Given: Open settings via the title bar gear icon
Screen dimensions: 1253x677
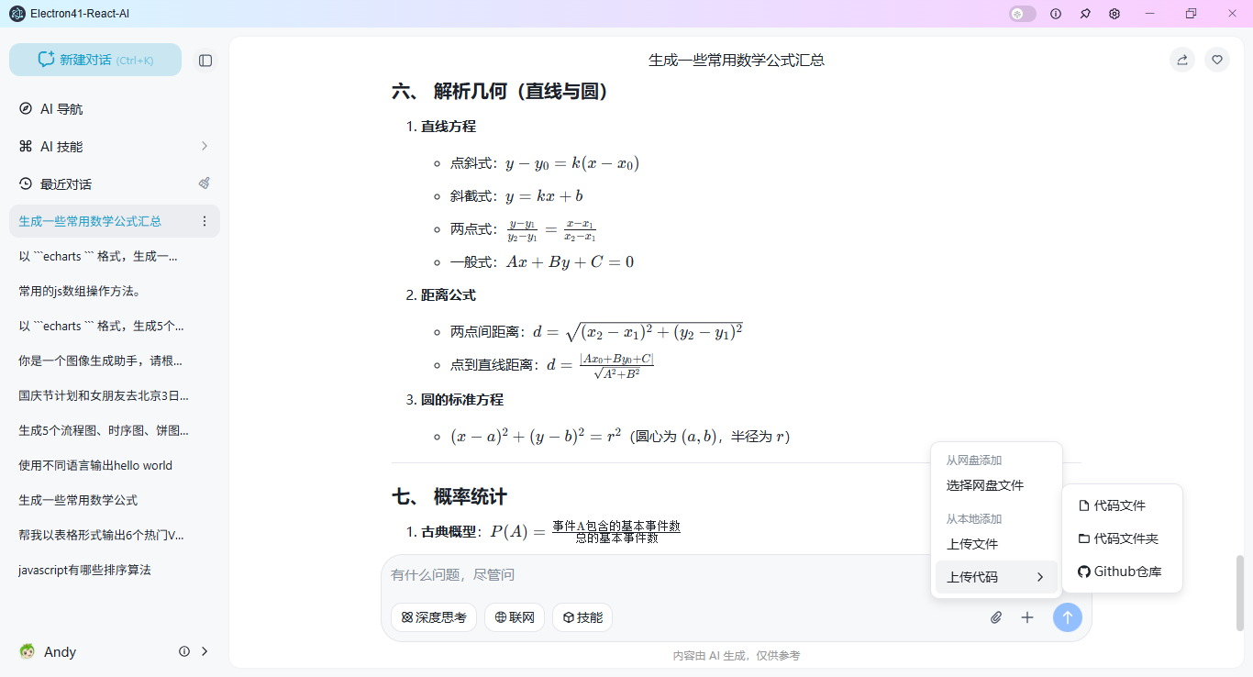Looking at the screenshot, I should [1114, 14].
